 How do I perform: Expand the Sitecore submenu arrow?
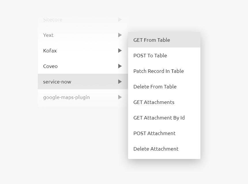click(120, 20)
